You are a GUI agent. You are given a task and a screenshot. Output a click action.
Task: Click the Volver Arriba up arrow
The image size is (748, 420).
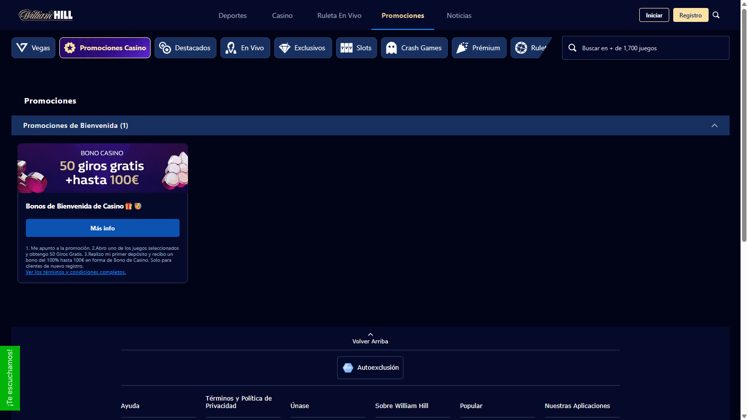click(370, 334)
